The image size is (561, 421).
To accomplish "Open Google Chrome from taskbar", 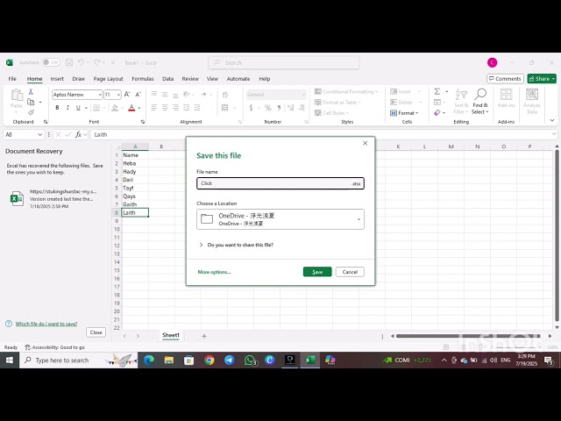I will [209, 360].
